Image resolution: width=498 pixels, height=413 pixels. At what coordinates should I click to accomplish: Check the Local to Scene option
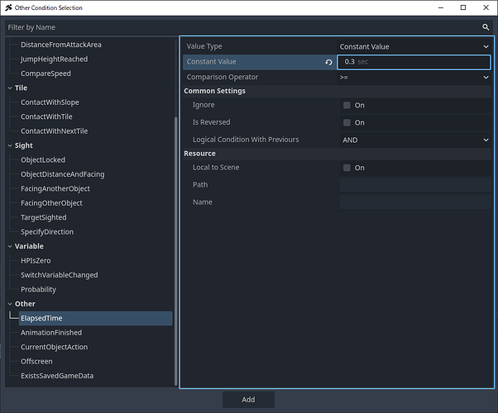(347, 169)
